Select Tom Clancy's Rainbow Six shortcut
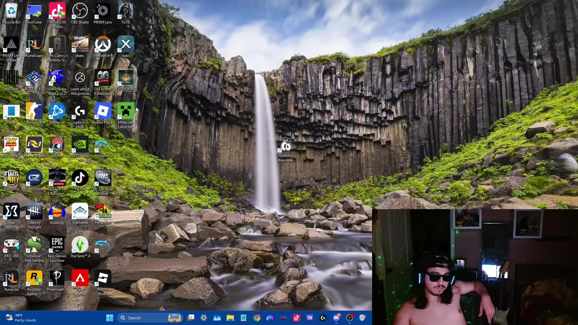The image size is (578, 325). pyautogui.click(x=57, y=49)
